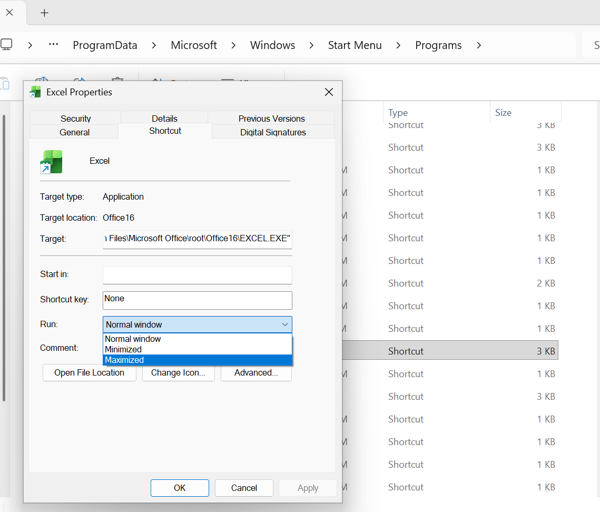Click into the Target field
Screen dimensions: 600x512
coord(198,239)
